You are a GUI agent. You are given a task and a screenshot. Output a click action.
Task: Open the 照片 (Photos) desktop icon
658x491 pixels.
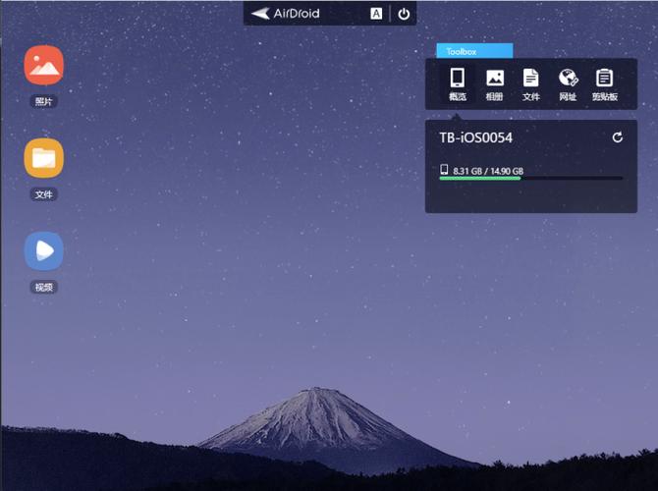(43, 65)
